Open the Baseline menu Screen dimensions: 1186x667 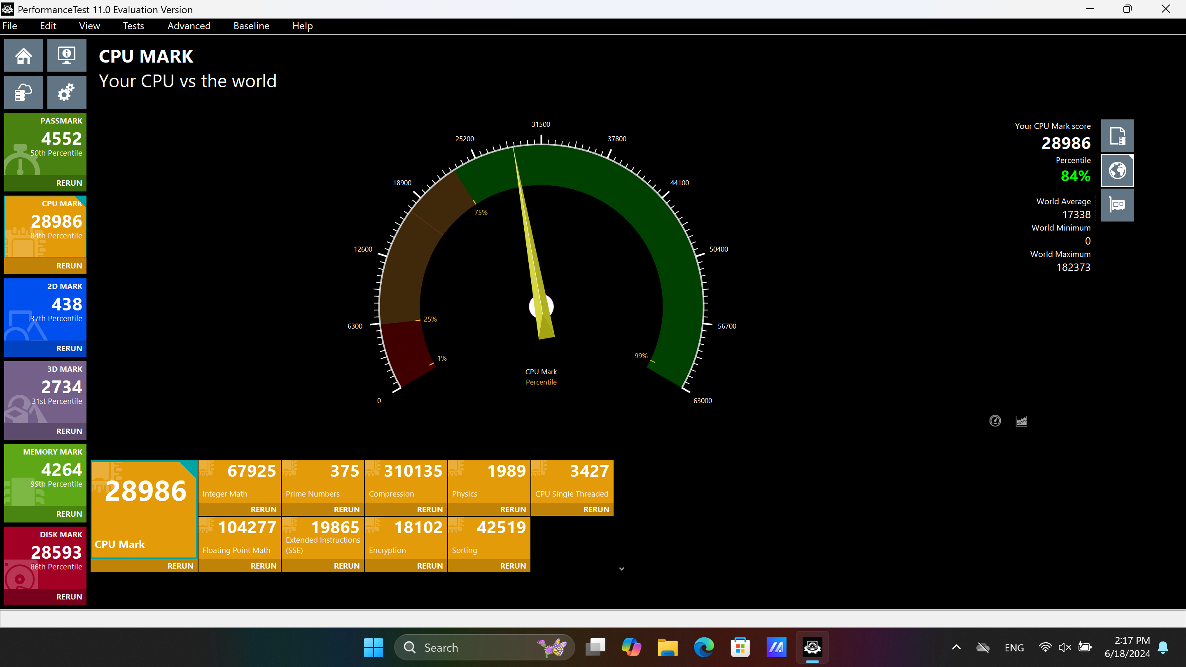pyautogui.click(x=251, y=26)
